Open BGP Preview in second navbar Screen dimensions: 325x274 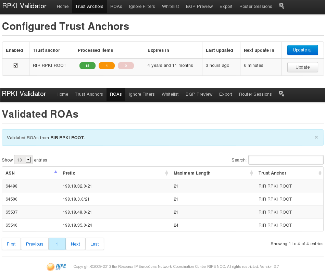coord(199,94)
